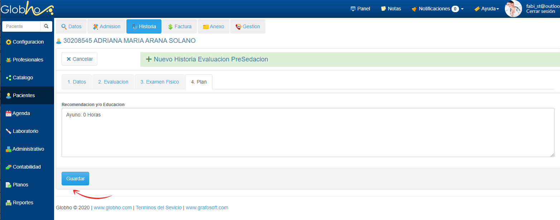Open the Agenda calendar section
Screen dimensions: 560x220
point(21,113)
